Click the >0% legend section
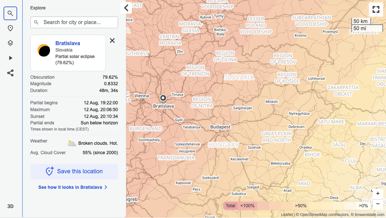 coord(363,206)
